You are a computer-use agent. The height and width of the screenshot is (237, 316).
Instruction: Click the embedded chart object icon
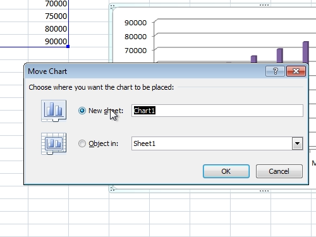click(54, 143)
